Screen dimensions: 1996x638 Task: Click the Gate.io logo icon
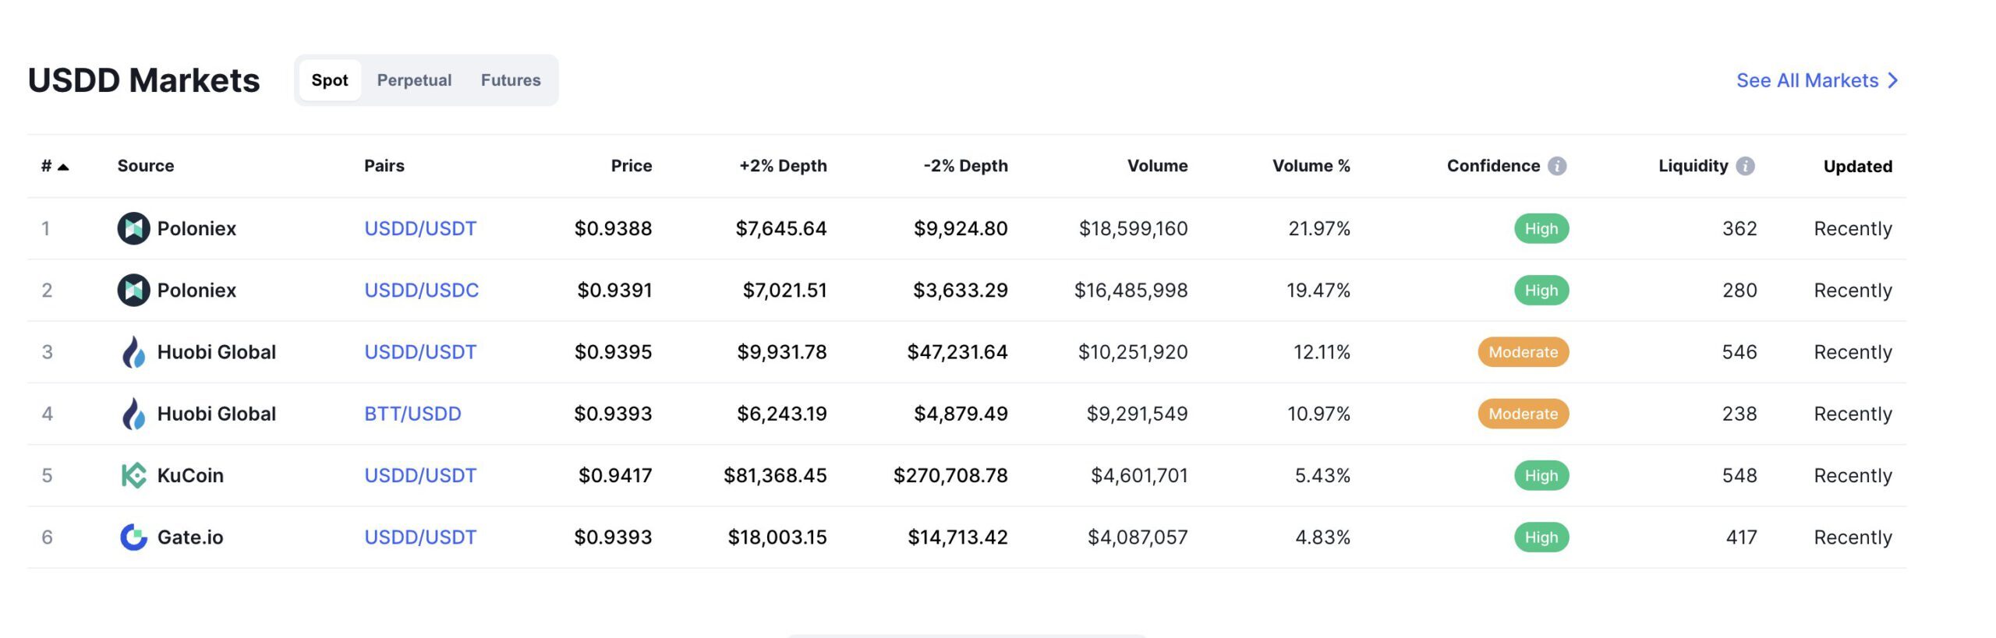click(133, 537)
